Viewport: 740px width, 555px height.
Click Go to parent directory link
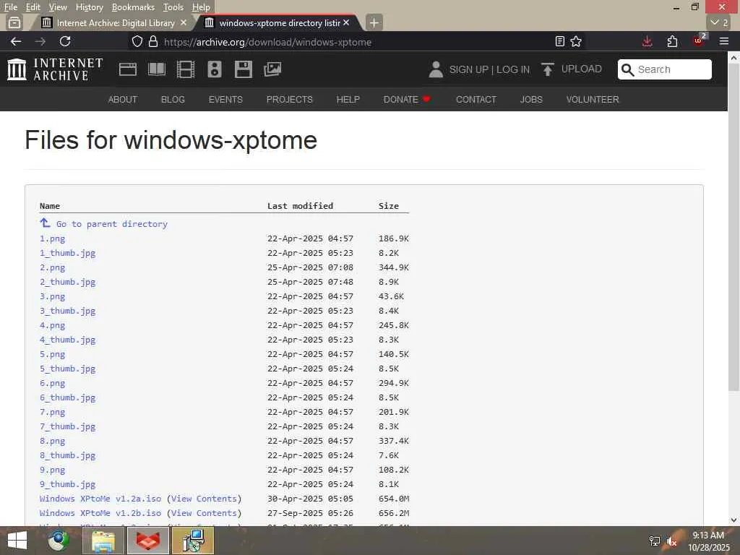click(x=112, y=224)
